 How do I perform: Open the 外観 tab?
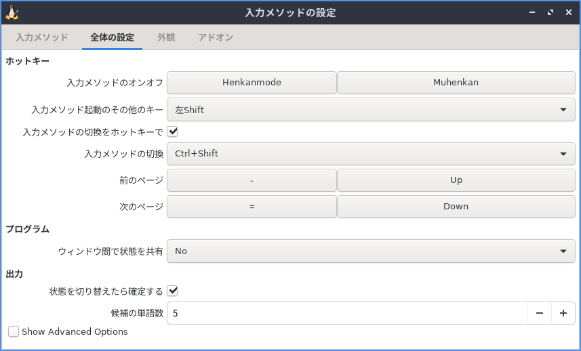click(x=166, y=37)
